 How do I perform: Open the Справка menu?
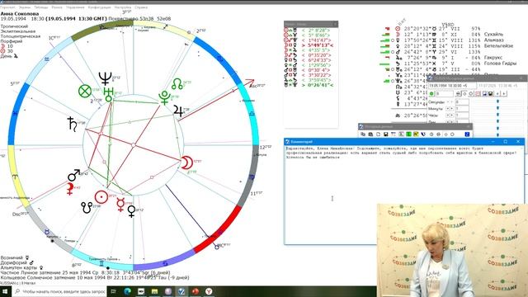pos(141,7)
